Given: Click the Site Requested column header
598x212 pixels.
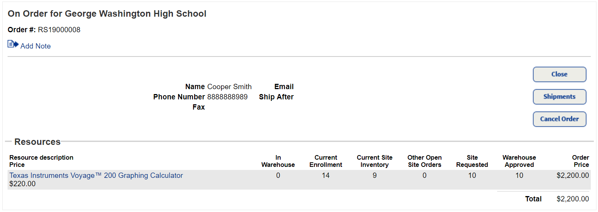Looking at the screenshot, I should pyautogui.click(x=472, y=161).
